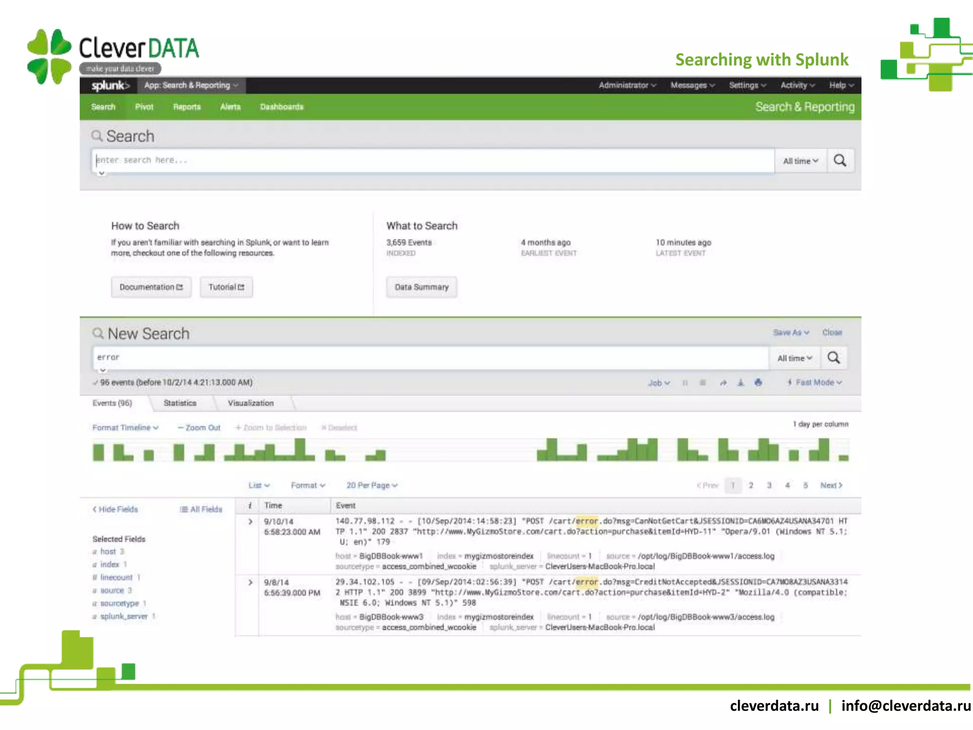The width and height of the screenshot is (973, 730).
Task: Open the Administrator menu
Action: coord(628,86)
